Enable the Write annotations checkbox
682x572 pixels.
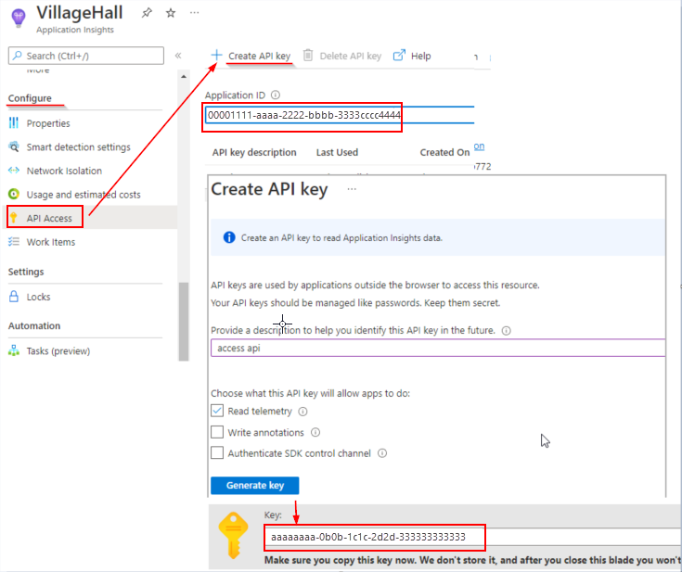[x=217, y=432]
